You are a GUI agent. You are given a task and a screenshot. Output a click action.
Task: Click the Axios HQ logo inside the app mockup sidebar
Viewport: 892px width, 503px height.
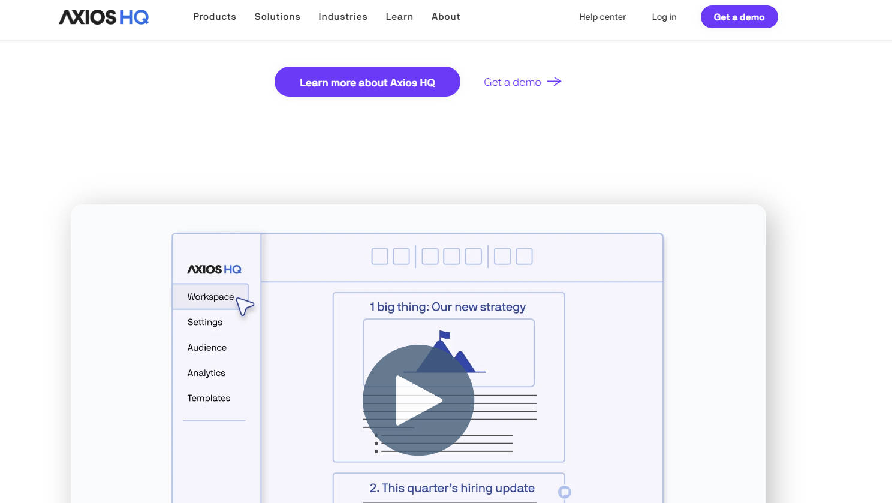(214, 269)
